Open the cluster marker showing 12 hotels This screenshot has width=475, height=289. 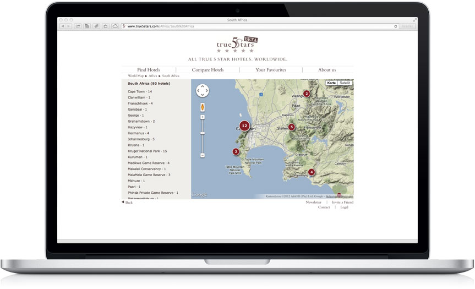coord(244,126)
